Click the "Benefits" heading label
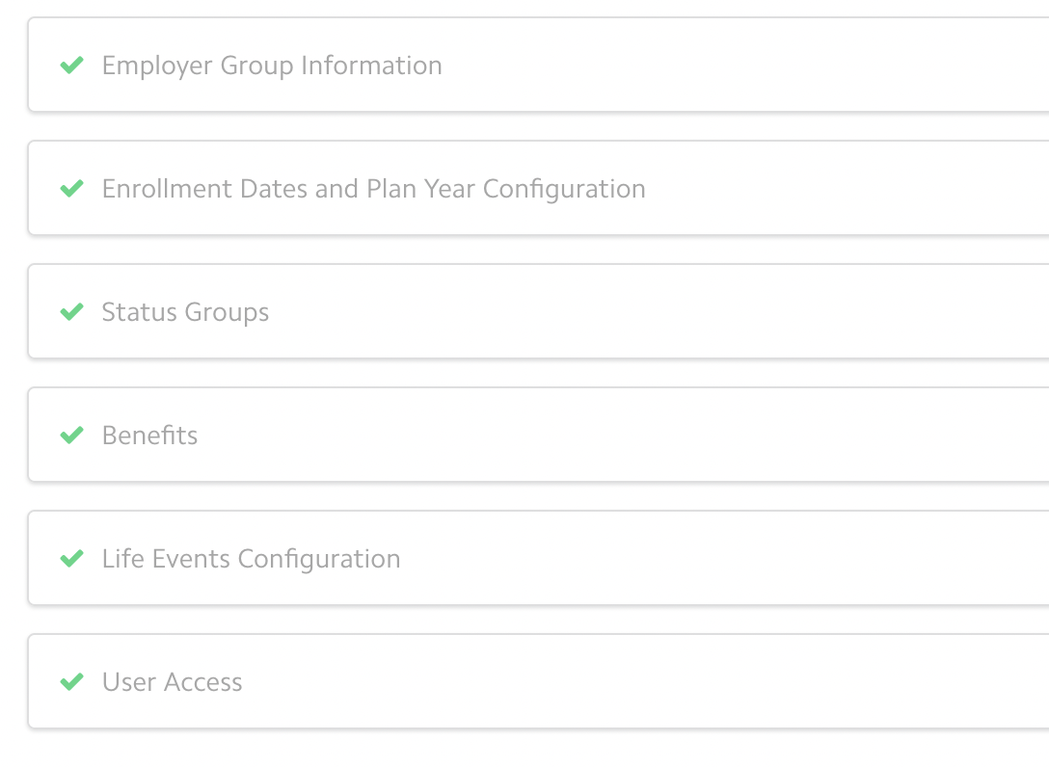The image size is (1049, 767). click(x=149, y=436)
